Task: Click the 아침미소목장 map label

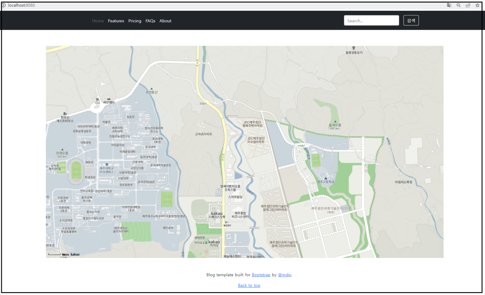Action: [404, 182]
